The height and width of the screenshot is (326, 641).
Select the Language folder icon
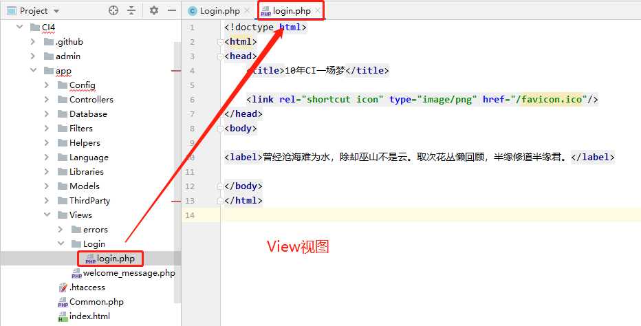click(x=63, y=157)
